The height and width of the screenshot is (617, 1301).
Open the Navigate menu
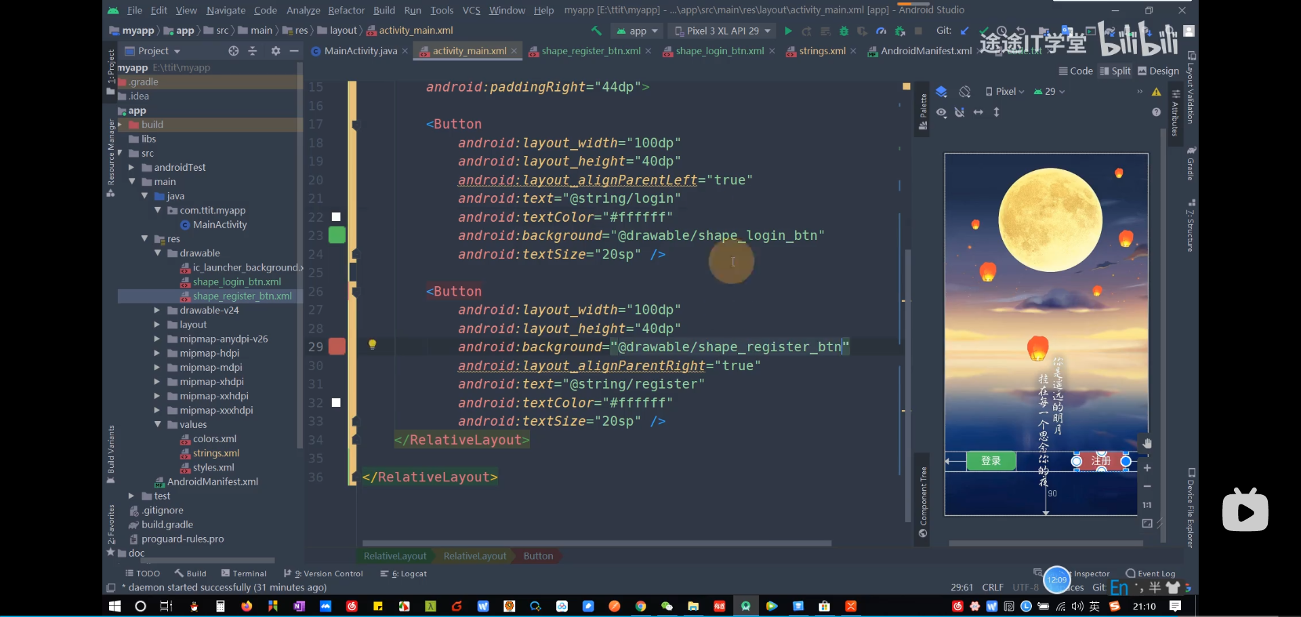pos(226,10)
